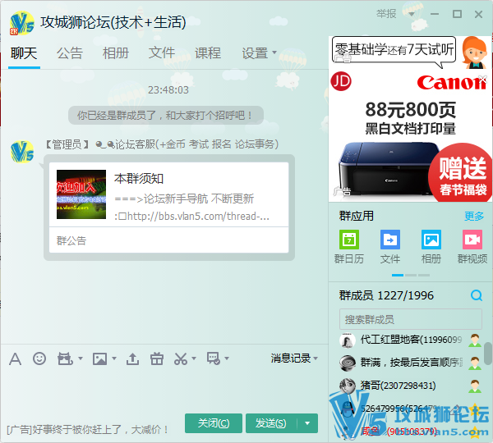This screenshot has width=493, height=443.
Task: Click the avatar of 代工红盟地客
Action: (x=348, y=340)
